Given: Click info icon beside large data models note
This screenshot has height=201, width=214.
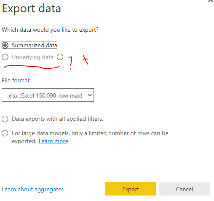Looking at the screenshot, I should 5,133.
